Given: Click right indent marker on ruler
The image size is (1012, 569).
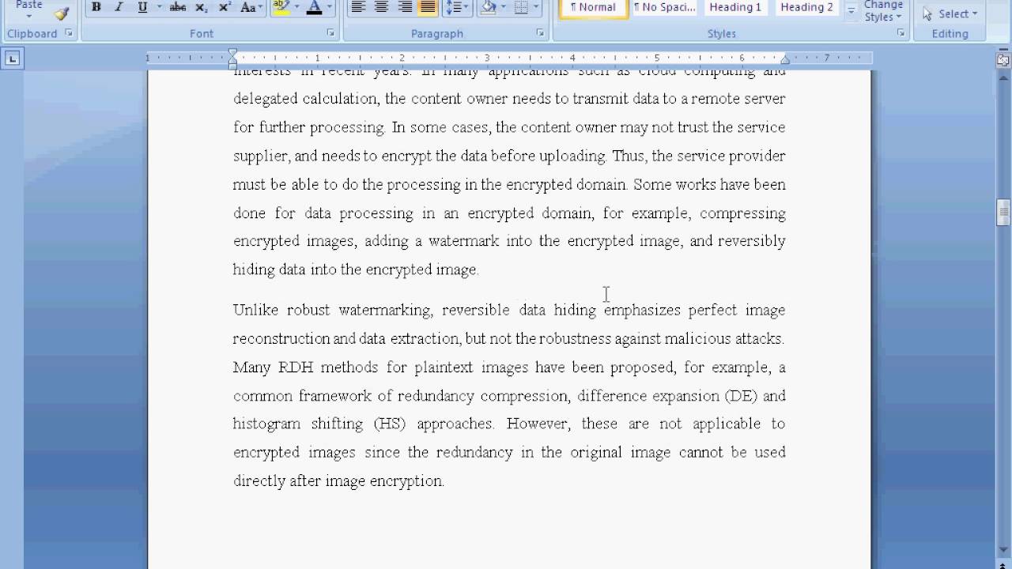Looking at the screenshot, I should tap(785, 59).
